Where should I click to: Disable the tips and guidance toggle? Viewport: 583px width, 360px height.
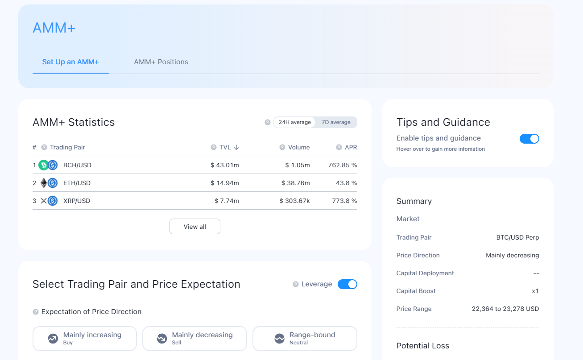529,139
